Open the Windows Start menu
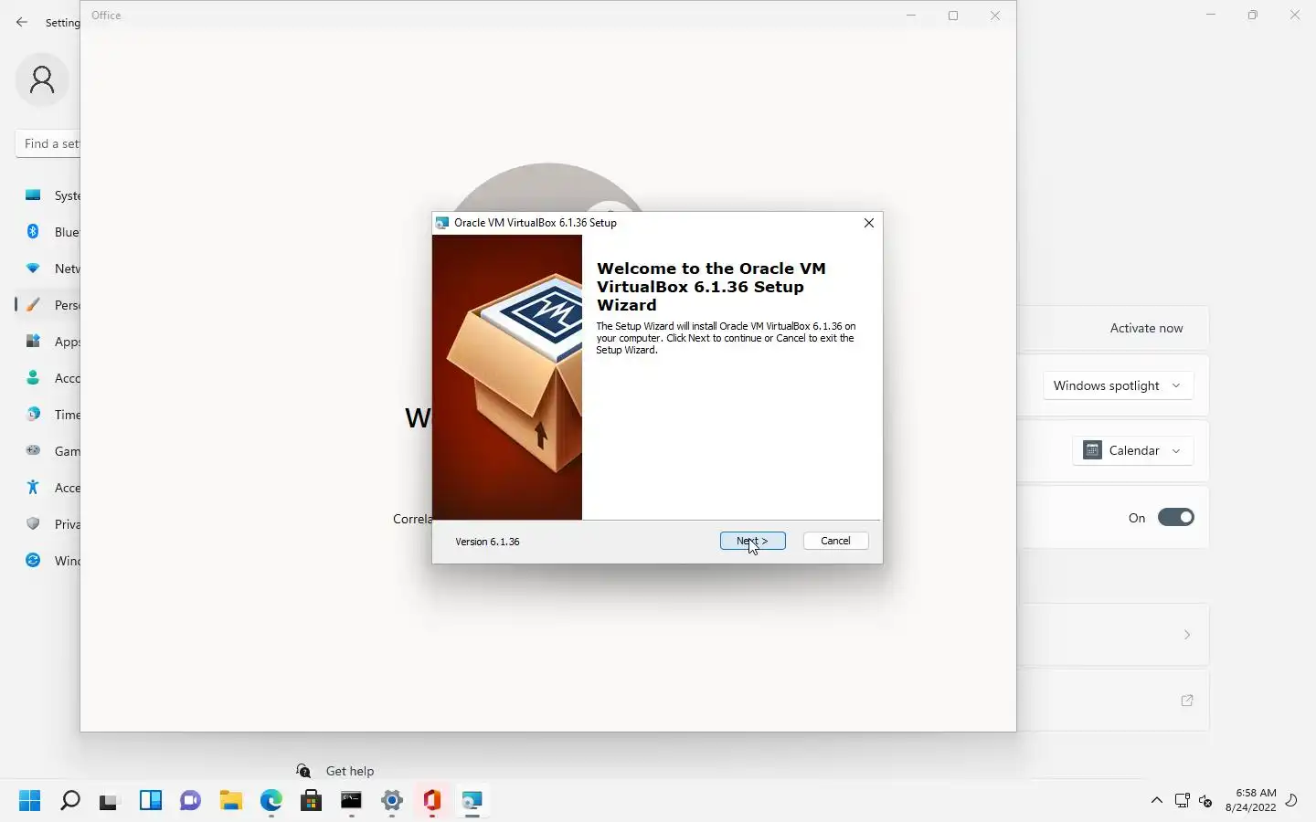1316x822 pixels. point(29,801)
